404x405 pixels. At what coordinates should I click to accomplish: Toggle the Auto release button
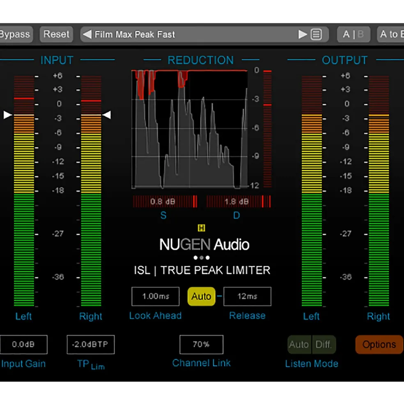coord(202,296)
